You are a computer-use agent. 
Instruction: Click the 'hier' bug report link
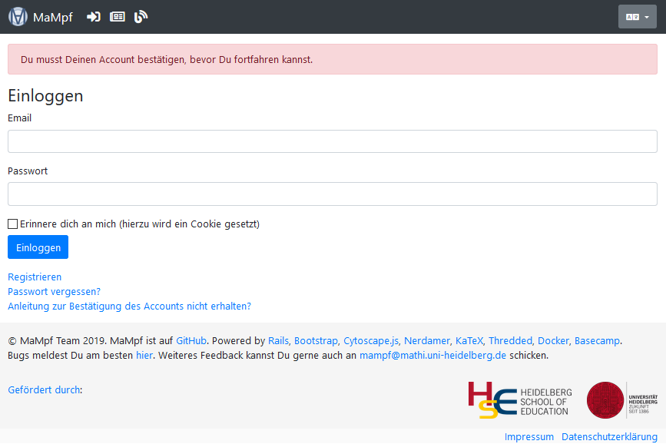tap(144, 355)
